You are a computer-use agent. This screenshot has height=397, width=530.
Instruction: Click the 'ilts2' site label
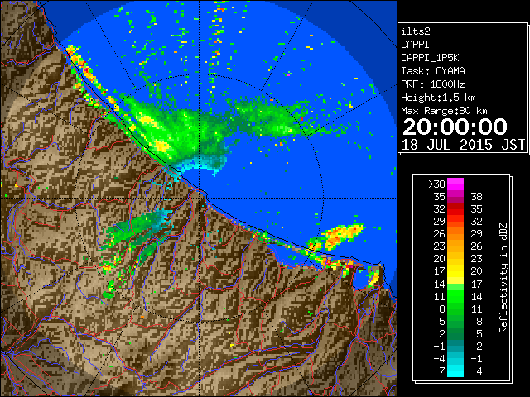416,31
